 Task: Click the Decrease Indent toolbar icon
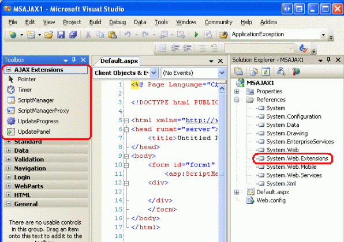[175, 48]
